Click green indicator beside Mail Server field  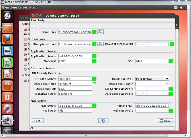point(94,106)
